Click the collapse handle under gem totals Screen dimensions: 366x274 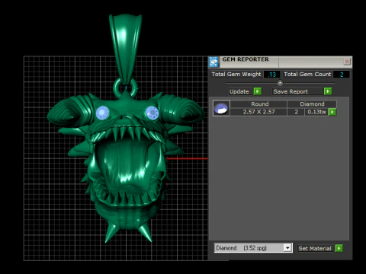click(x=280, y=83)
